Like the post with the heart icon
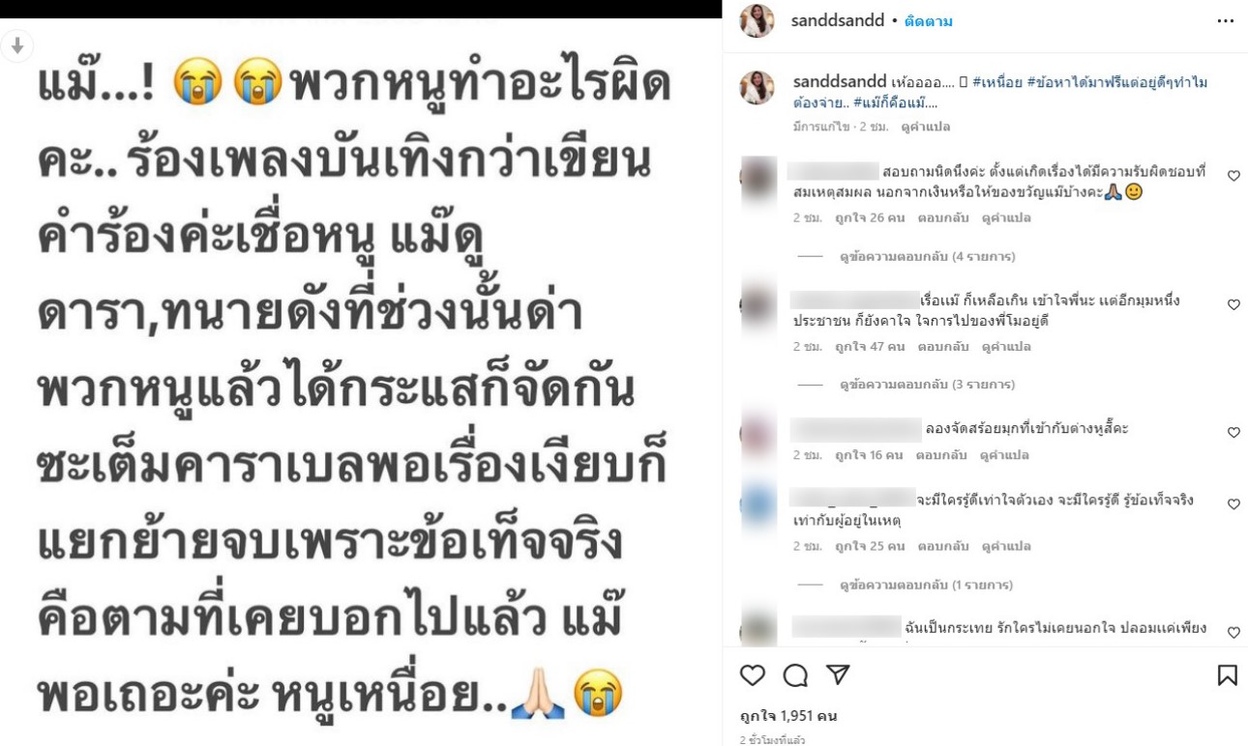This screenshot has height=746, width=1248. pyautogui.click(x=753, y=674)
